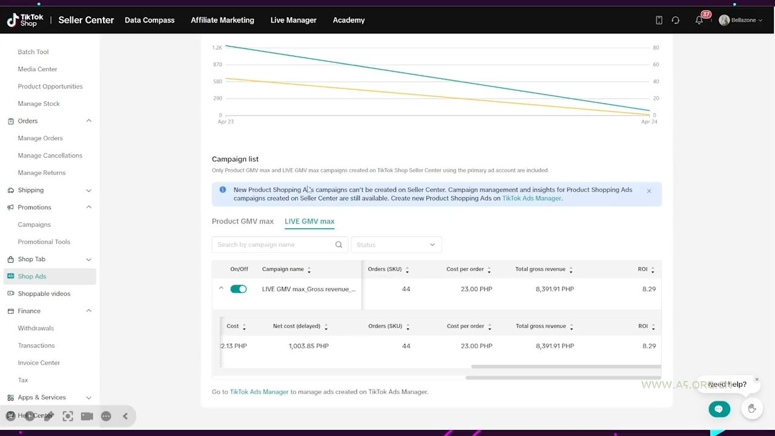Click the campaign name search field

[x=272, y=245]
